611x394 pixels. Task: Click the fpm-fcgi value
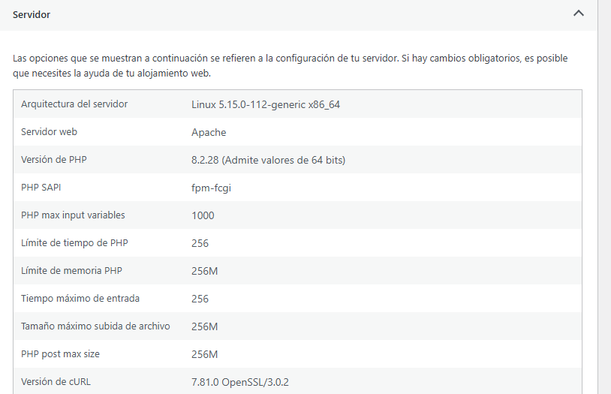tap(211, 188)
